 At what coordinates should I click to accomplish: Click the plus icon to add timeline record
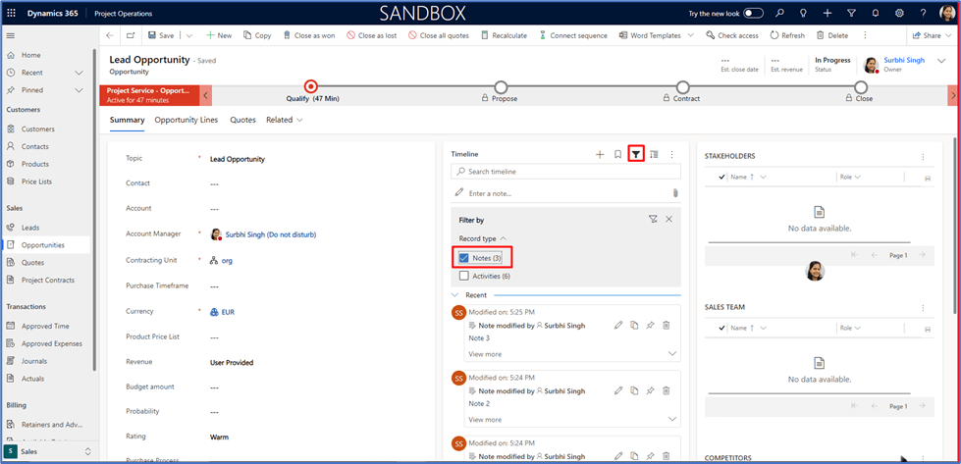(x=600, y=154)
